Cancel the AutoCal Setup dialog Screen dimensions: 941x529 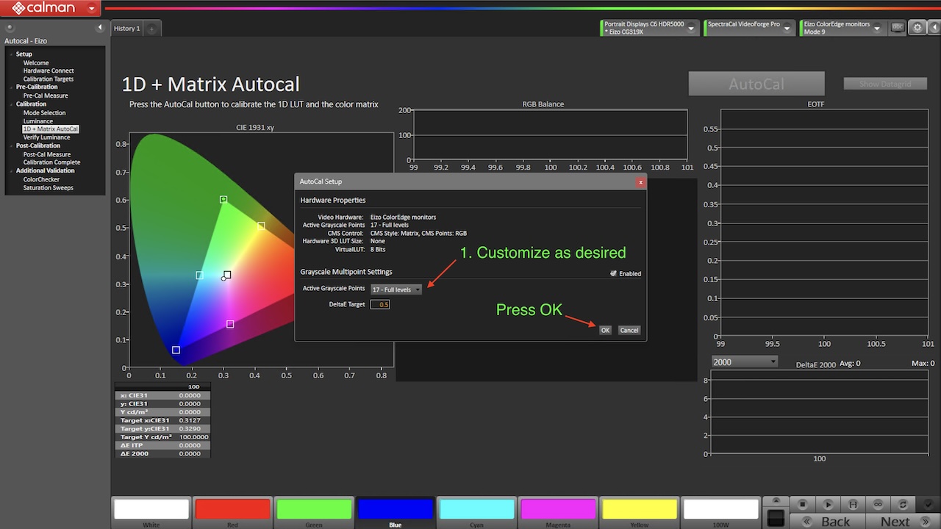tap(629, 330)
